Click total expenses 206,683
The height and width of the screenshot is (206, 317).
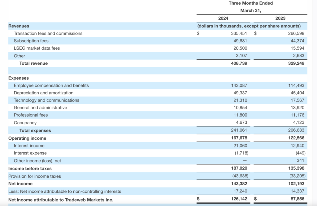click(x=296, y=130)
